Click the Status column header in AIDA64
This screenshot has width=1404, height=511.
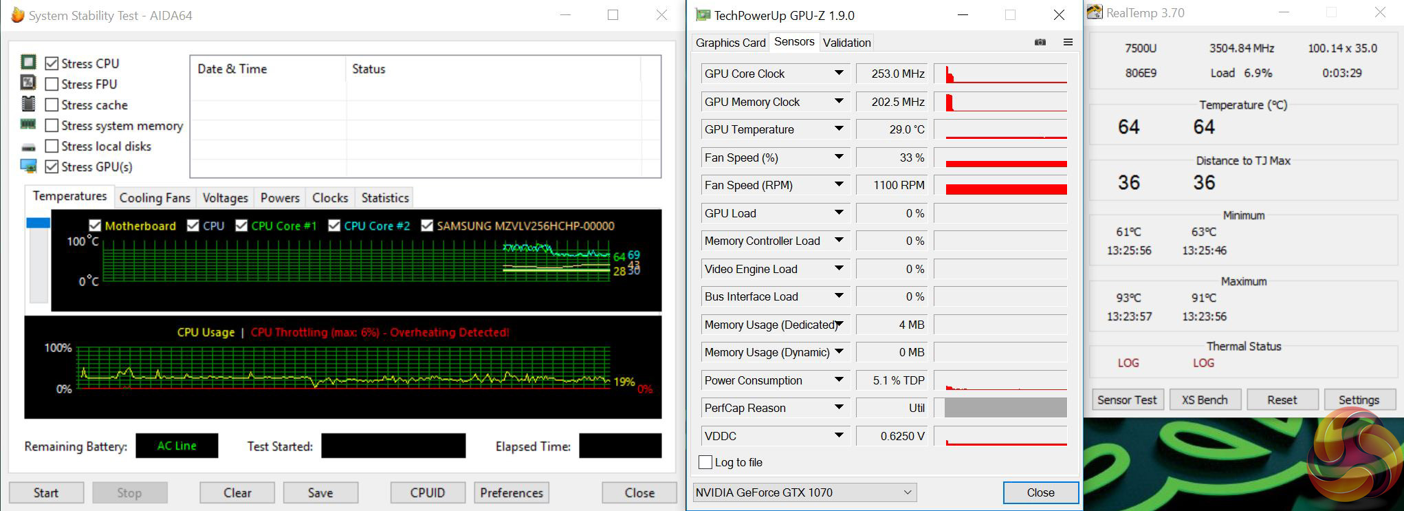tap(493, 69)
